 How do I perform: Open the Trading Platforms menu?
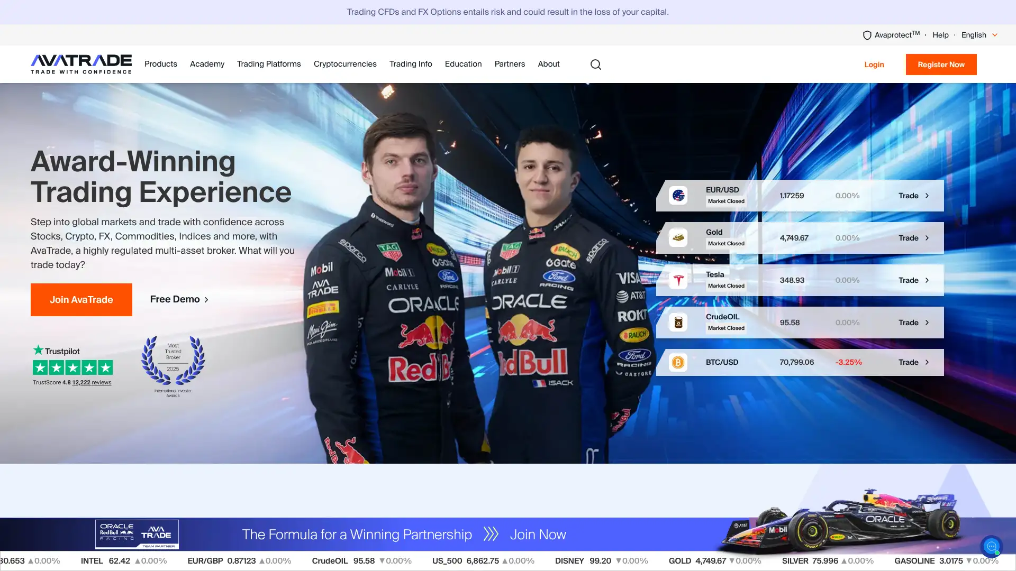tap(269, 64)
